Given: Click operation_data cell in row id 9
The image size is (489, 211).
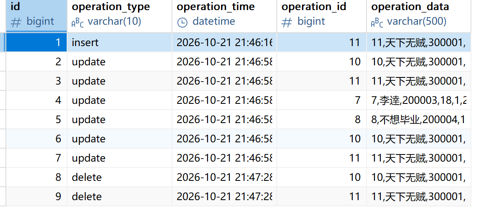Looking at the screenshot, I should pos(419,197).
